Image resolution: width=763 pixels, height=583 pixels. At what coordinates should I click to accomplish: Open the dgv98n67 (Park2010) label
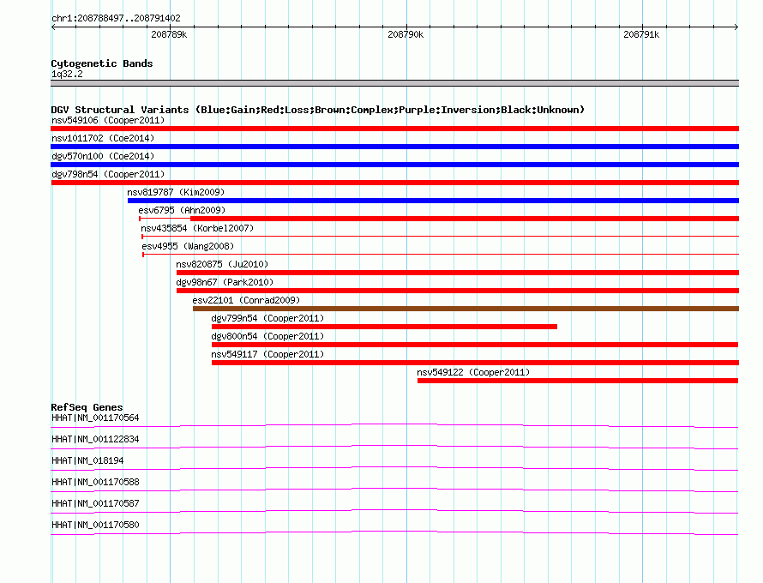[x=225, y=282]
